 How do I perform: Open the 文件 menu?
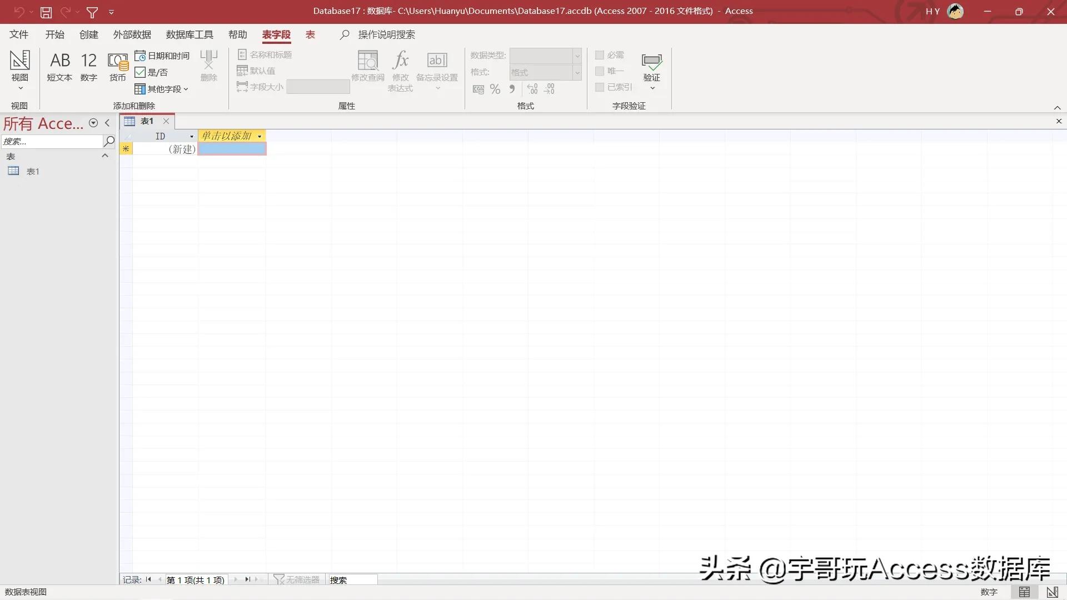18,34
